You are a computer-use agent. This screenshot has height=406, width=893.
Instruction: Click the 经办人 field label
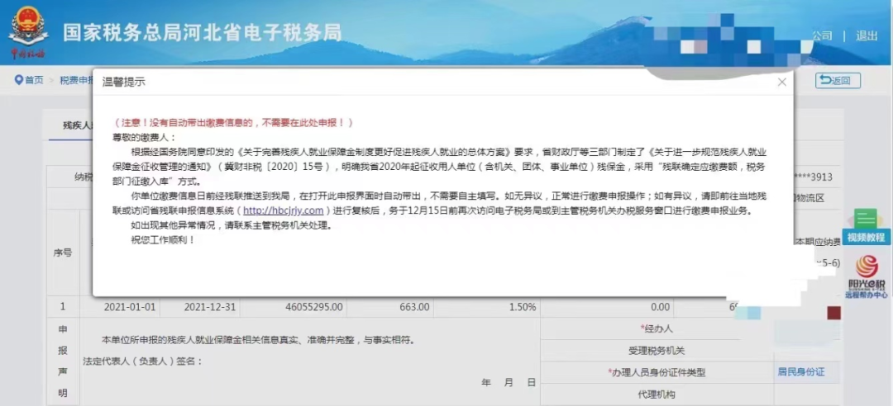[x=657, y=328]
